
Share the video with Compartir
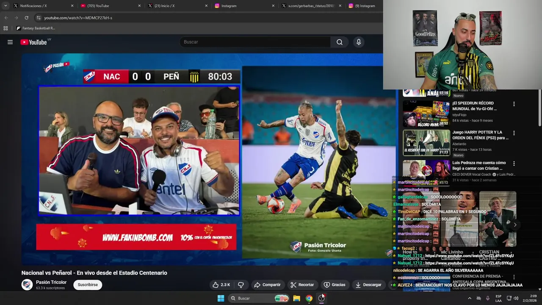(267, 285)
